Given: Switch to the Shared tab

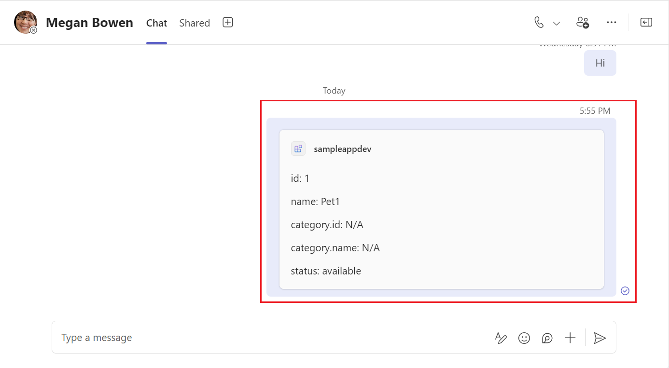Looking at the screenshot, I should pyautogui.click(x=195, y=23).
